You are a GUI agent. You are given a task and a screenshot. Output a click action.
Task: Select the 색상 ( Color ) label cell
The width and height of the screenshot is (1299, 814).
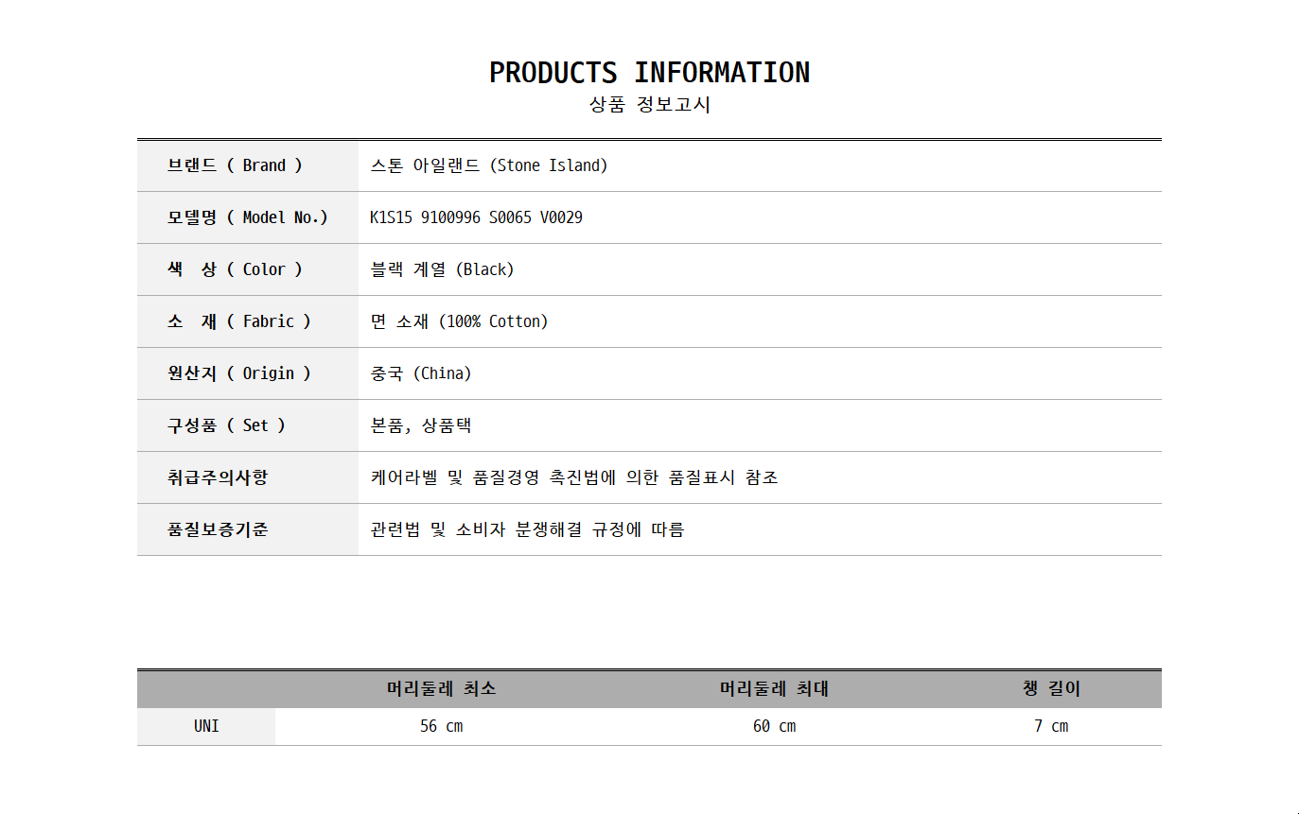click(236, 269)
